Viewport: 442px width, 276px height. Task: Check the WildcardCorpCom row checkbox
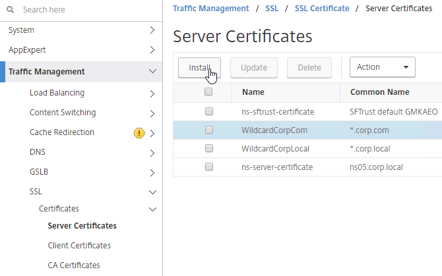click(209, 130)
